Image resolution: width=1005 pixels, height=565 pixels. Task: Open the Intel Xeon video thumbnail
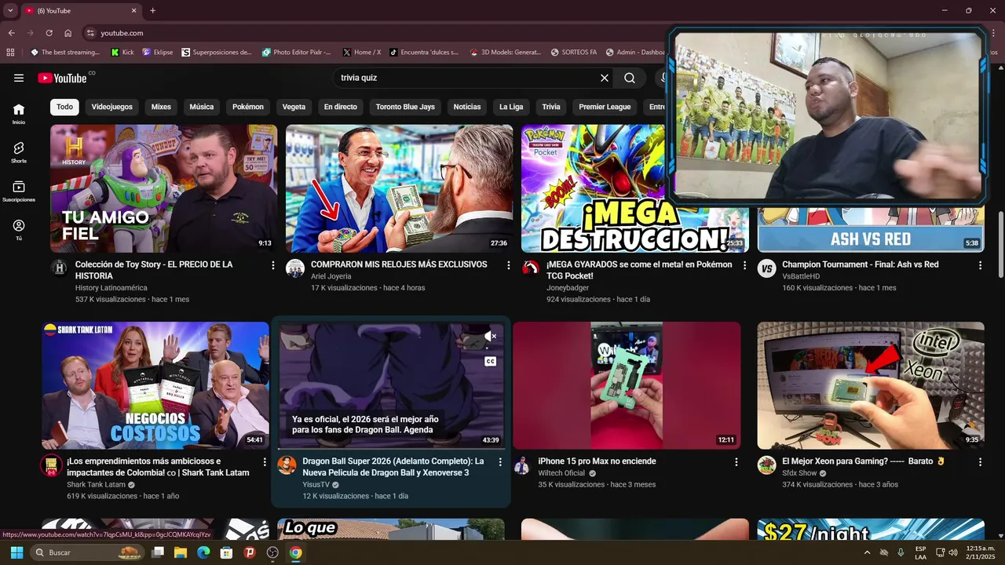[x=871, y=385]
